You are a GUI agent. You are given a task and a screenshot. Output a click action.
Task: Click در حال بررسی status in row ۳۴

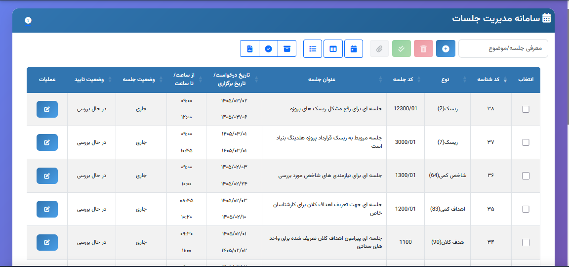92,243
